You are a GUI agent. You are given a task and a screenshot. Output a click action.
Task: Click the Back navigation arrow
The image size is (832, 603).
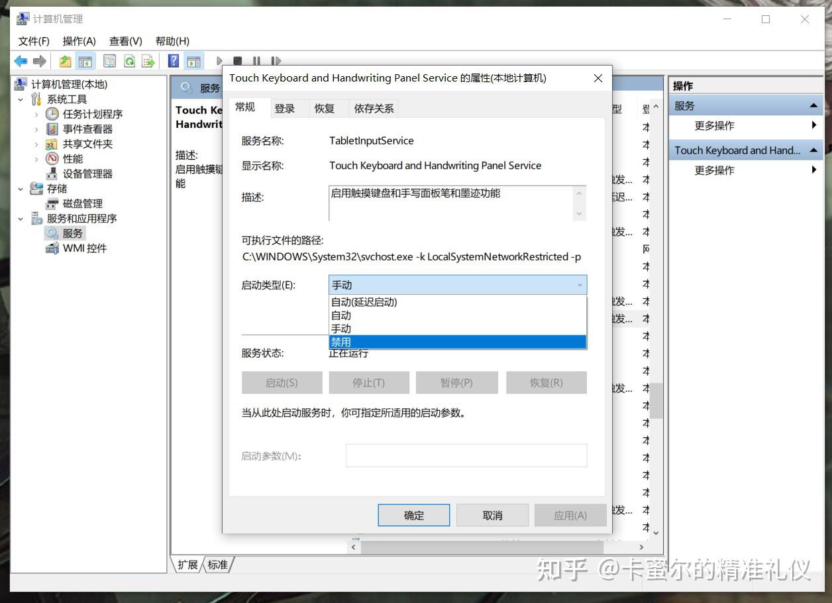point(20,61)
